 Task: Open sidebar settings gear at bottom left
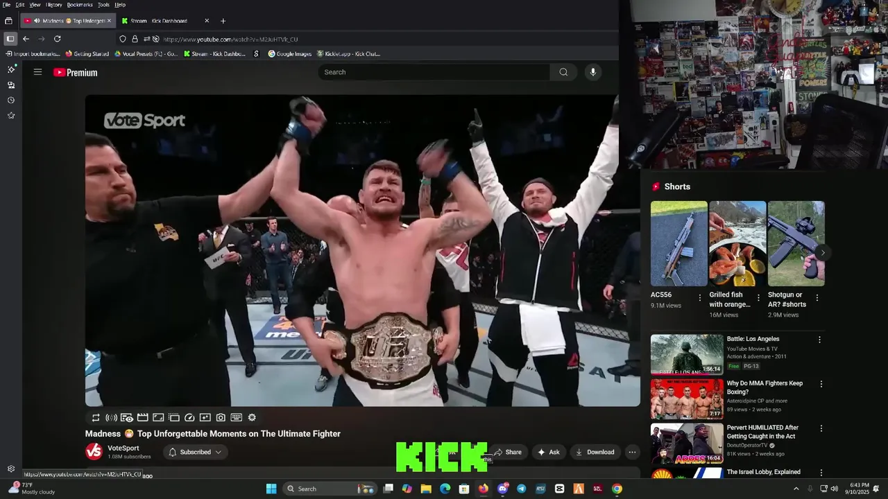point(11,469)
